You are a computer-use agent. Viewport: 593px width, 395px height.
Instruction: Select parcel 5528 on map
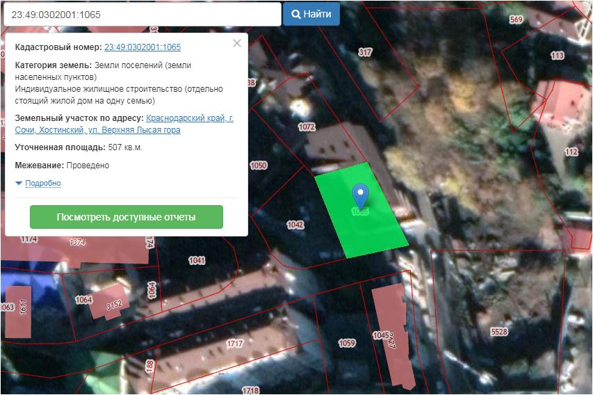coord(499,332)
